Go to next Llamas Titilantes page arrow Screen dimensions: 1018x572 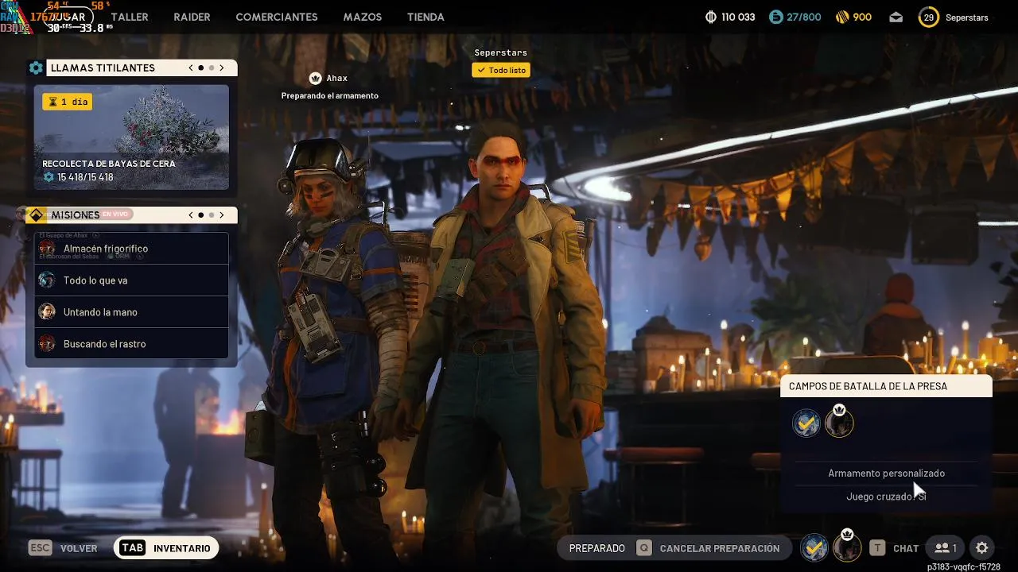tap(222, 68)
